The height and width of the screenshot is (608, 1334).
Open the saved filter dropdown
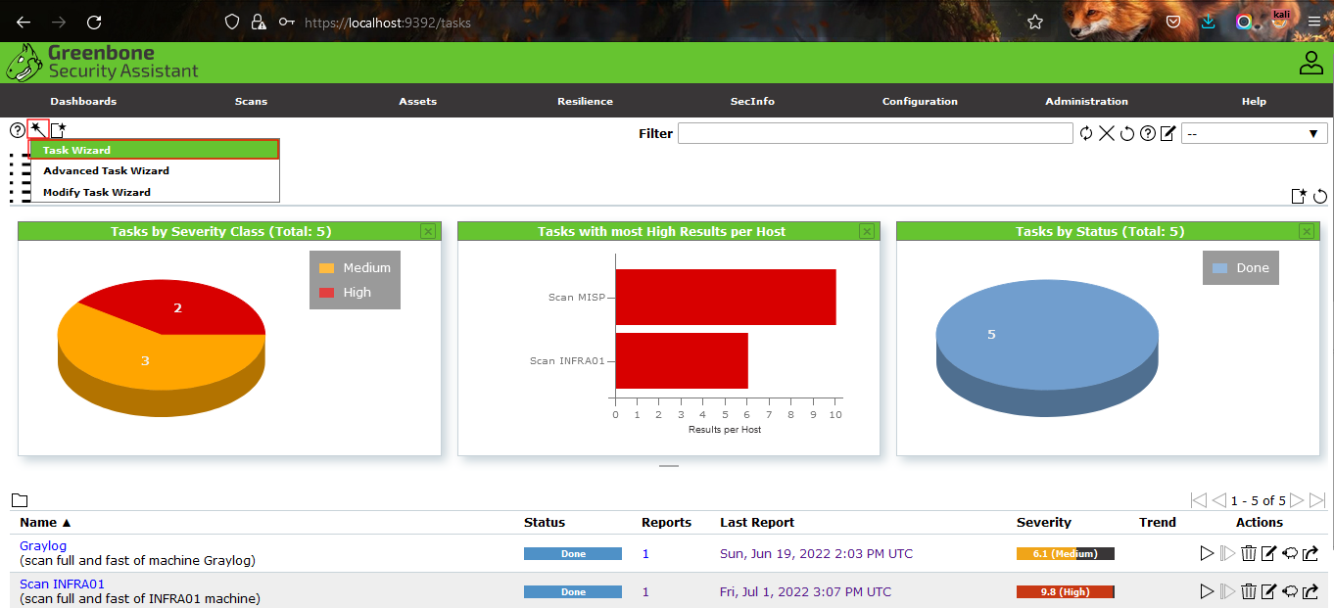[1254, 133]
